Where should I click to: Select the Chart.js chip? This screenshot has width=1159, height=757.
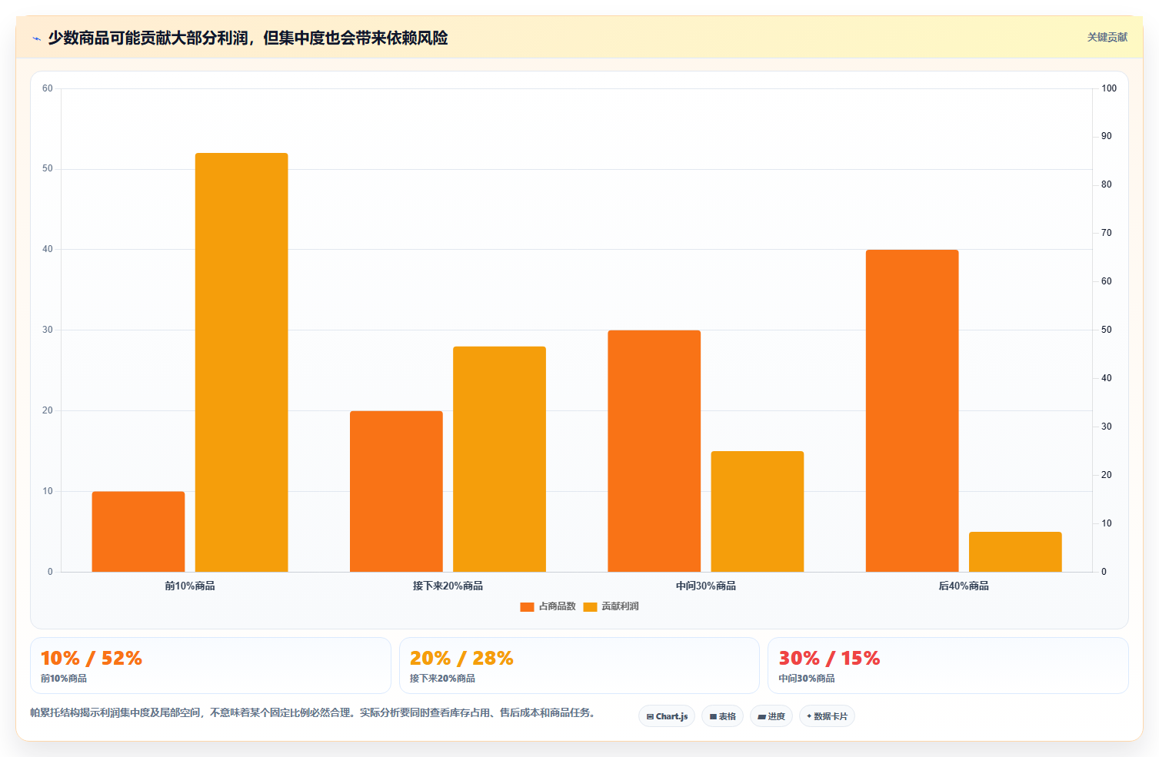pos(667,716)
